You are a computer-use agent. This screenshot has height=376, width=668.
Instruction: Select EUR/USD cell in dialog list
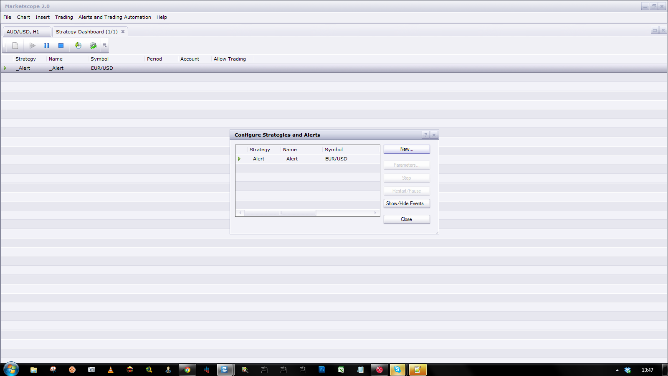pos(336,159)
